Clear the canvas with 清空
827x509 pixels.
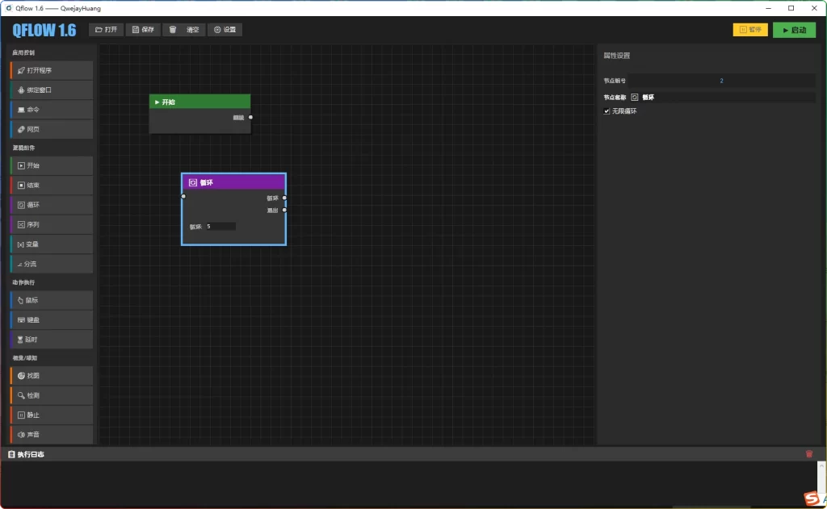[x=183, y=30]
